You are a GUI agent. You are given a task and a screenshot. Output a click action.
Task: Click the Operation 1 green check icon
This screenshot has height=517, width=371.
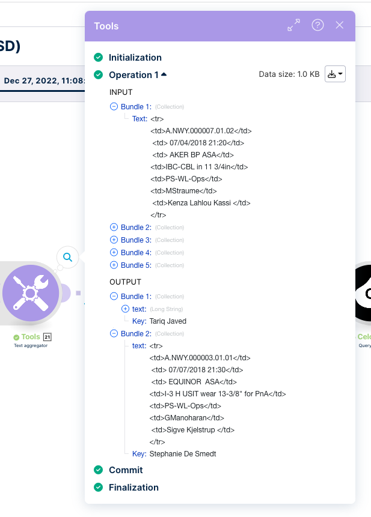click(x=99, y=75)
